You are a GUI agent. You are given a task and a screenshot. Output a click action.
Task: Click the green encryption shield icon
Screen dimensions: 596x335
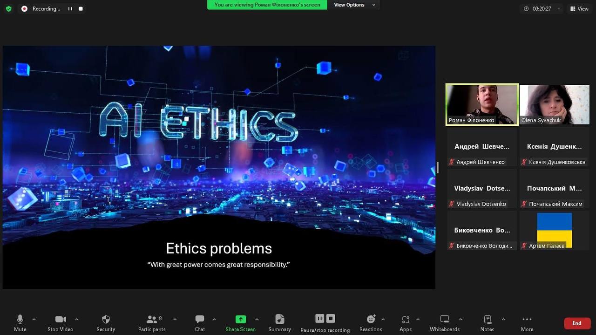coord(8,8)
